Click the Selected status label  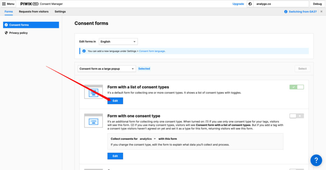click(x=144, y=68)
